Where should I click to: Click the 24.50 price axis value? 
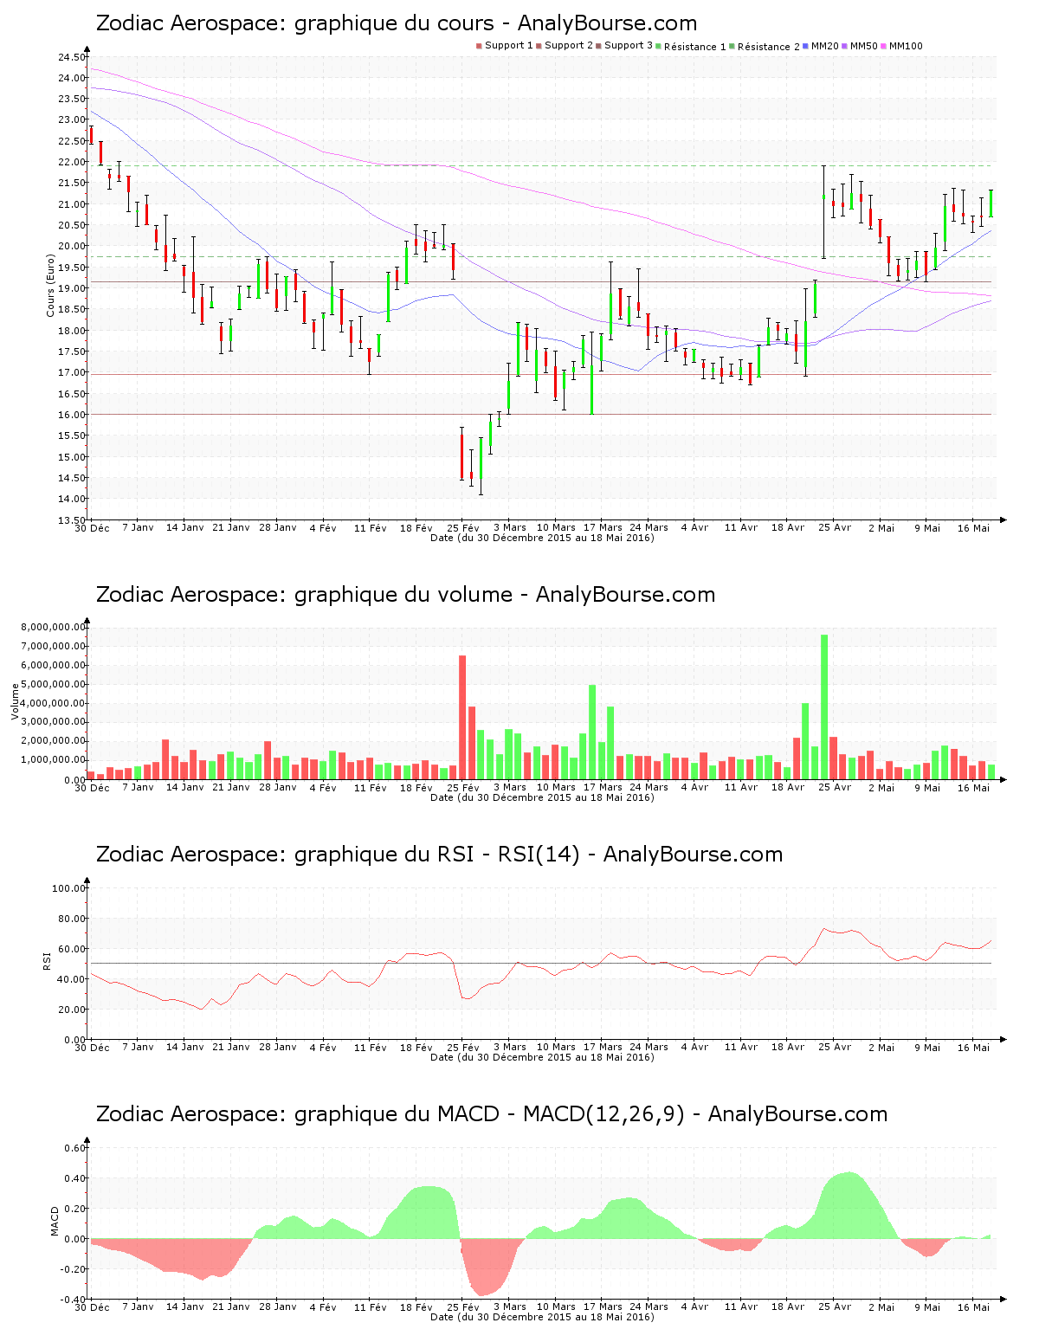(72, 57)
